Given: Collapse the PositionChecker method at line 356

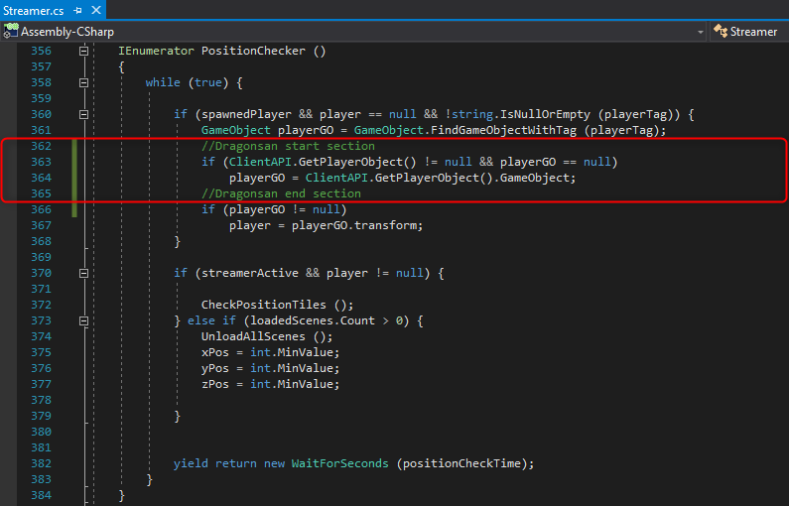Looking at the screenshot, I should 84,51.
